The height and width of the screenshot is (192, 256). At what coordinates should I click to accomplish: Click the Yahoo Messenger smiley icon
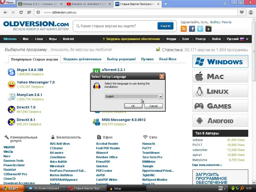click(x=11, y=84)
